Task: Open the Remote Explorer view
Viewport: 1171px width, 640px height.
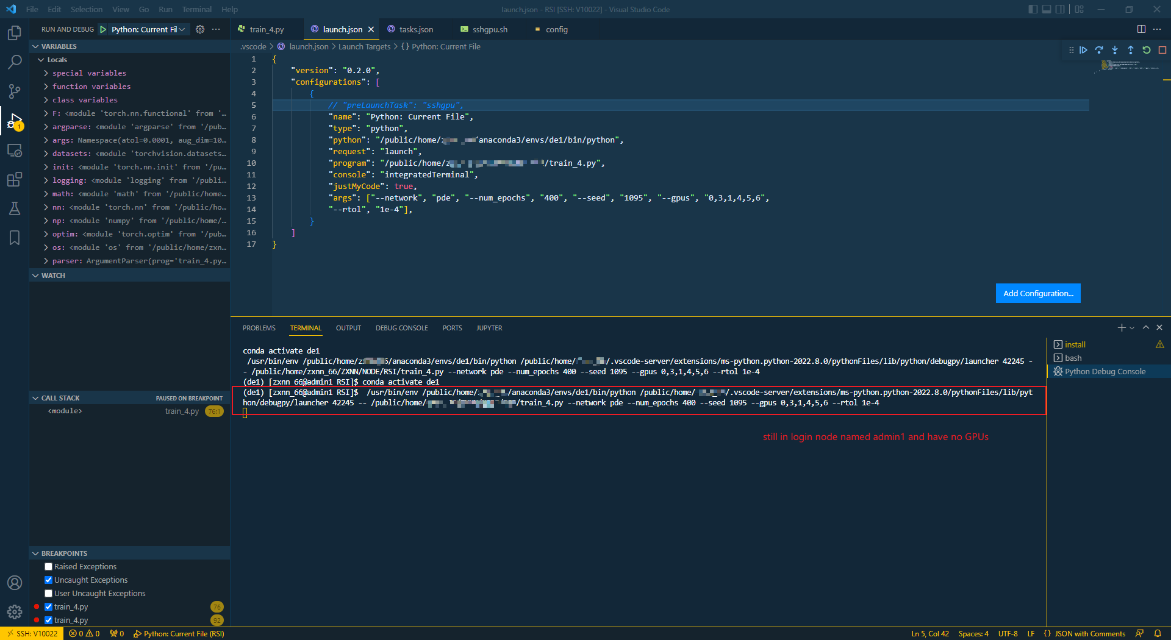Action: pyautogui.click(x=15, y=150)
